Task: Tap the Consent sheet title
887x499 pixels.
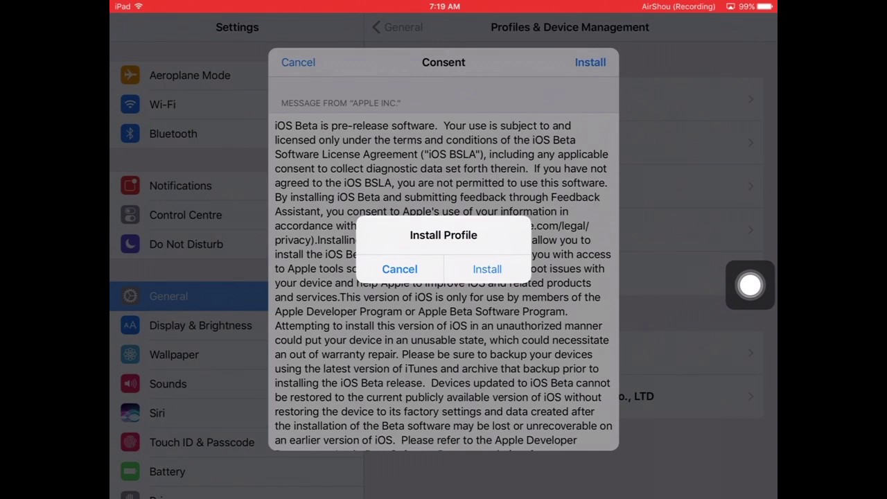Action: pyautogui.click(x=443, y=62)
